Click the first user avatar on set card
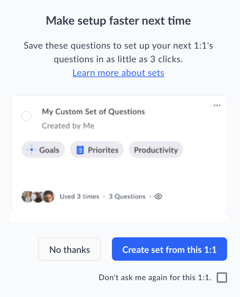 pyautogui.click(x=27, y=196)
